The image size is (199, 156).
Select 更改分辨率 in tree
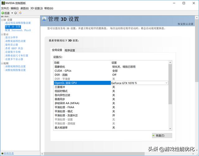[12, 37]
